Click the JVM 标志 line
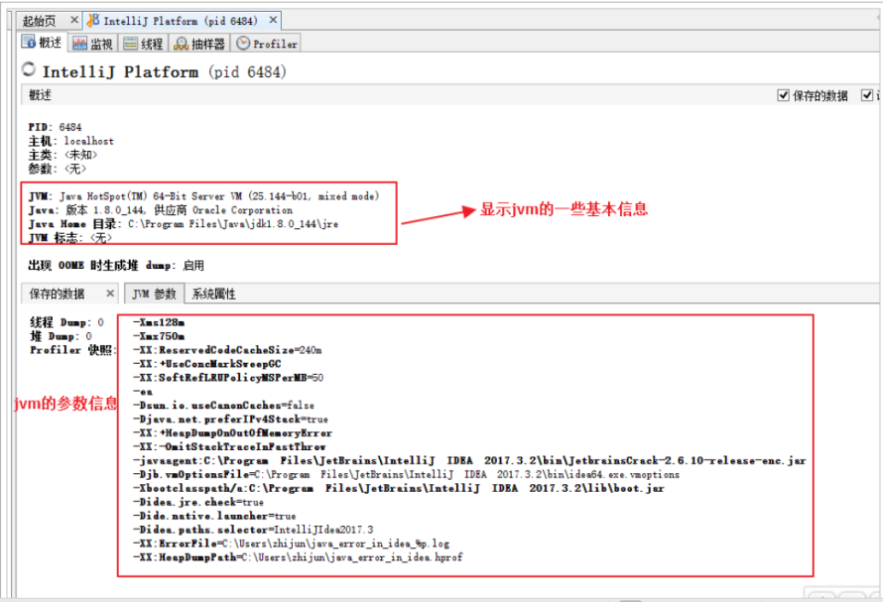 [x=69, y=238]
